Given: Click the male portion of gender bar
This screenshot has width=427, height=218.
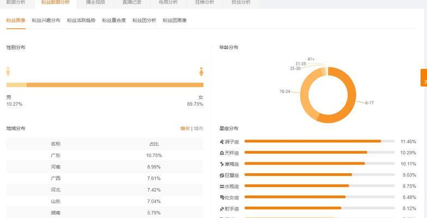Looking at the screenshot, I should click(16, 85).
